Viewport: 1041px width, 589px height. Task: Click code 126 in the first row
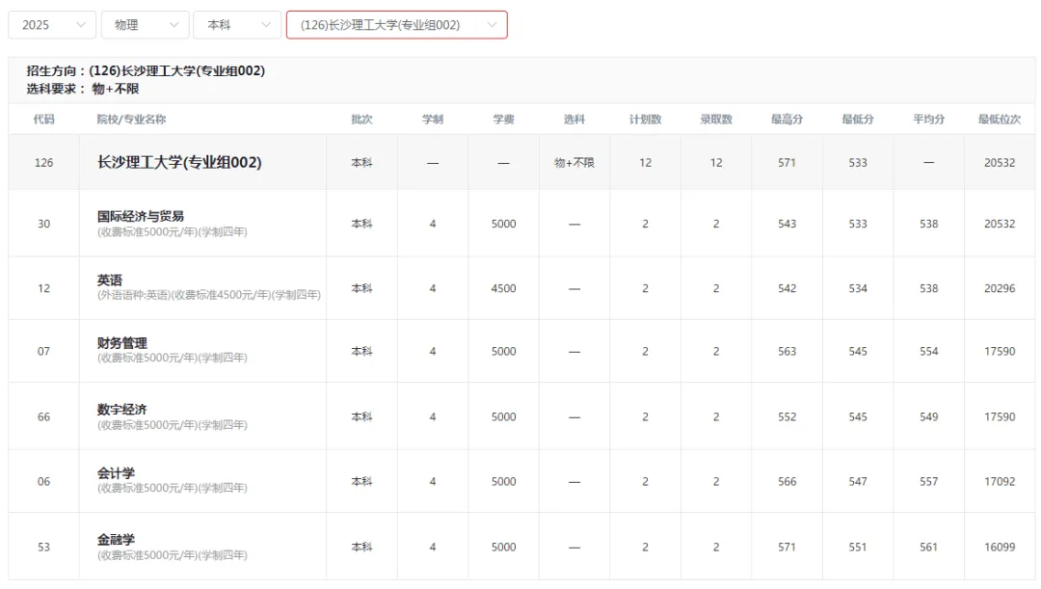coord(43,163)
